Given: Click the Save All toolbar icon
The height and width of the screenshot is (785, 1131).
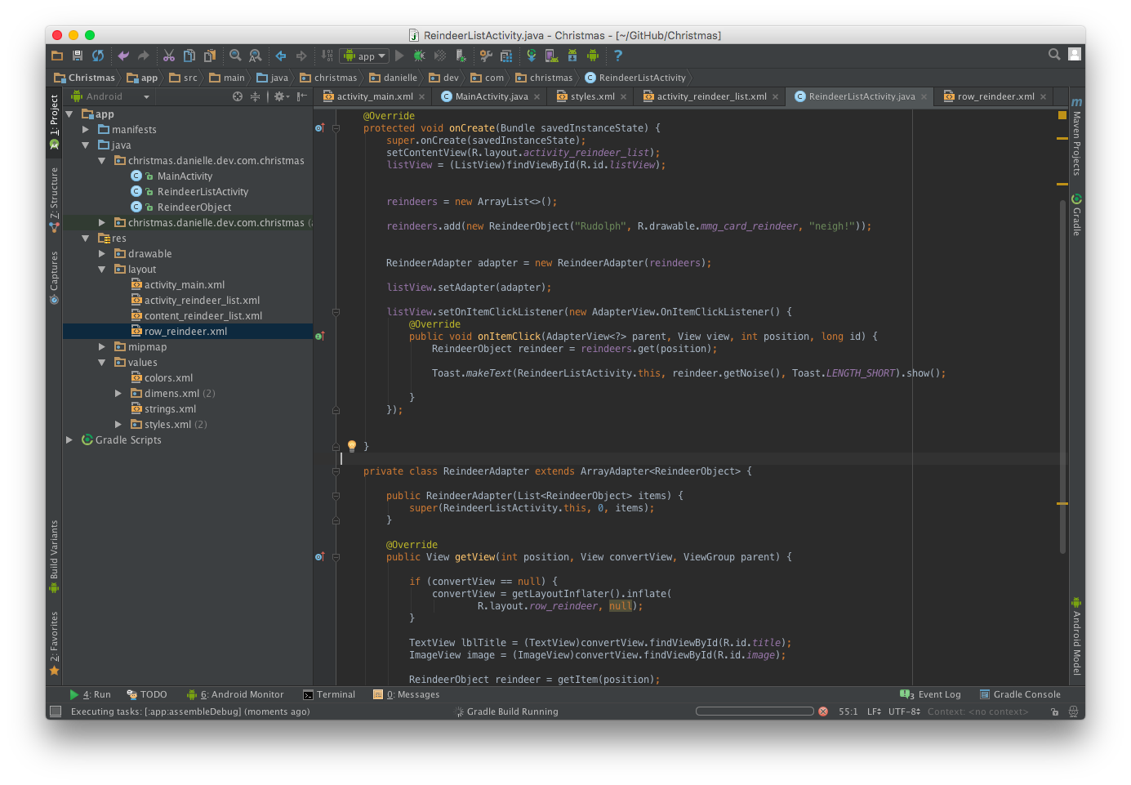Looking at the screenshot, I should 78,56.
